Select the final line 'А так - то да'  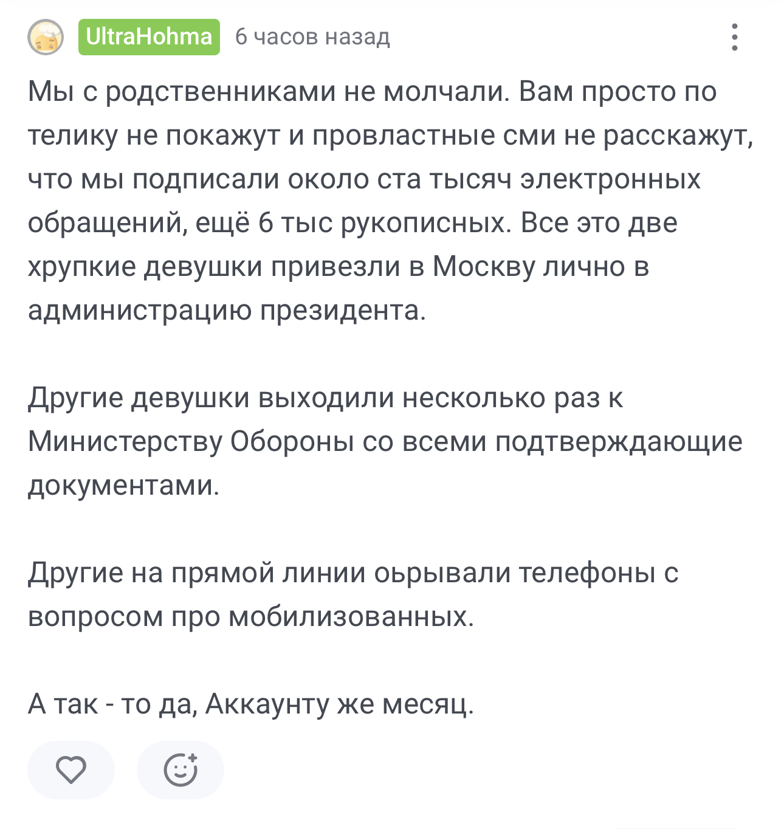[x=250, y=704]
